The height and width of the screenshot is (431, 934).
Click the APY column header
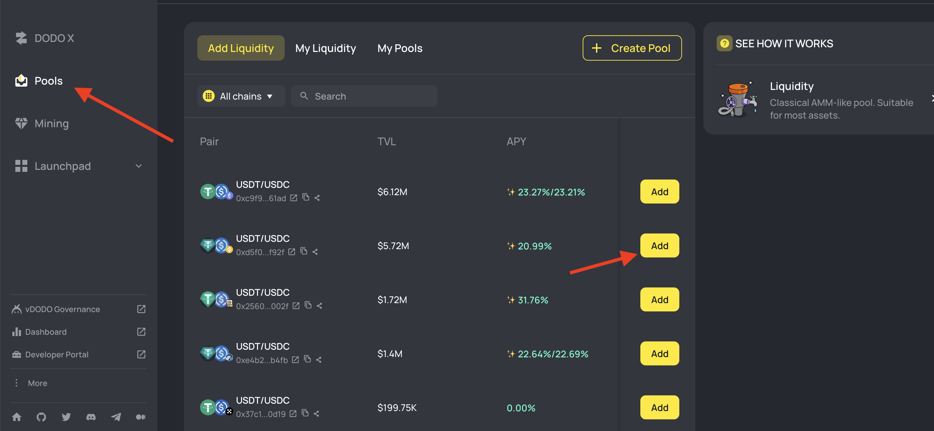pyautogui.click(x=516, y=141)
